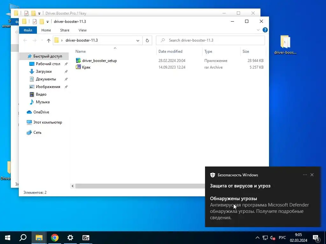
Task: Open 7-Zip from the taskbar
Action: pyautogui.click(x=86, y=238)
